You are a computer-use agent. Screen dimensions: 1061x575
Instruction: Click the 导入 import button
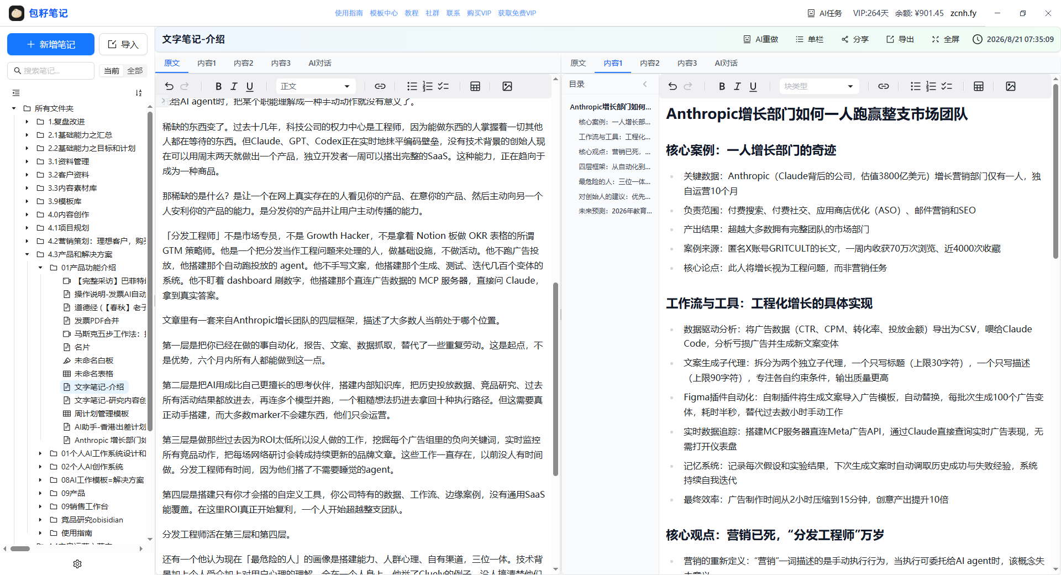(123, 44)
